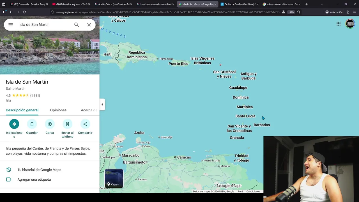Click the Condiciones link at map bottom
Viewport: 359px width, 202px height.
tap(253, 191)
